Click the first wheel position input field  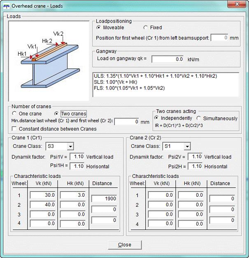(x=219, y=38)
